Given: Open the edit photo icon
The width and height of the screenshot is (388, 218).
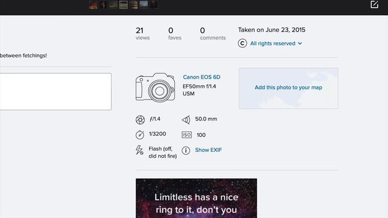Looking at the screenshot, I should point(375,4).
